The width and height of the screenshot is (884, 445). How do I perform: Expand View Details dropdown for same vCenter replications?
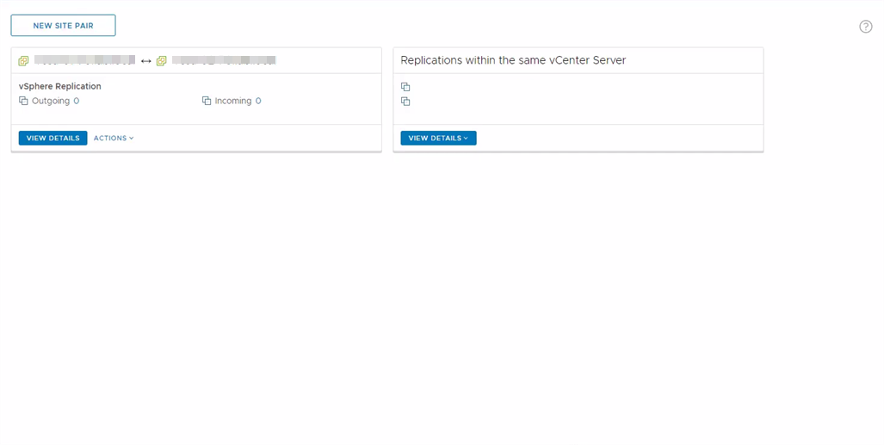438,138
